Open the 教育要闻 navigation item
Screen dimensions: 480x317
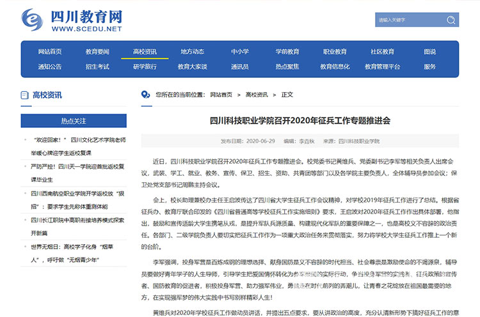coord(97,52)
